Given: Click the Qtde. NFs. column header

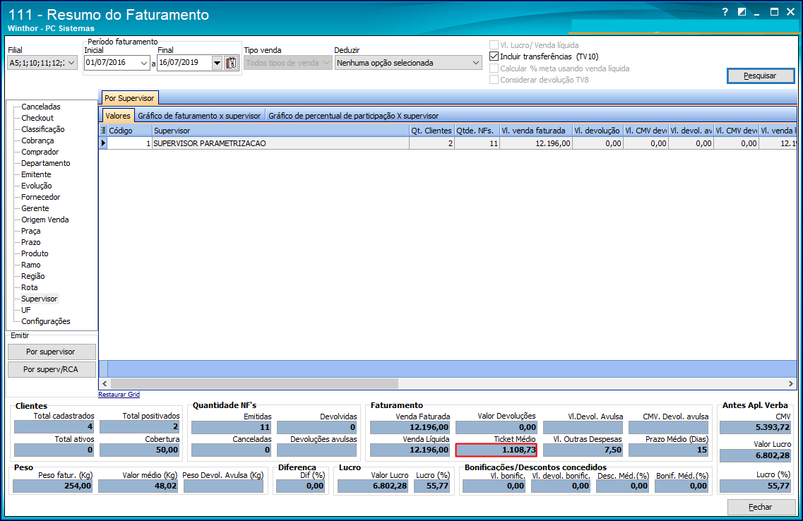Looking at the screenshot, I should point(477,131).
